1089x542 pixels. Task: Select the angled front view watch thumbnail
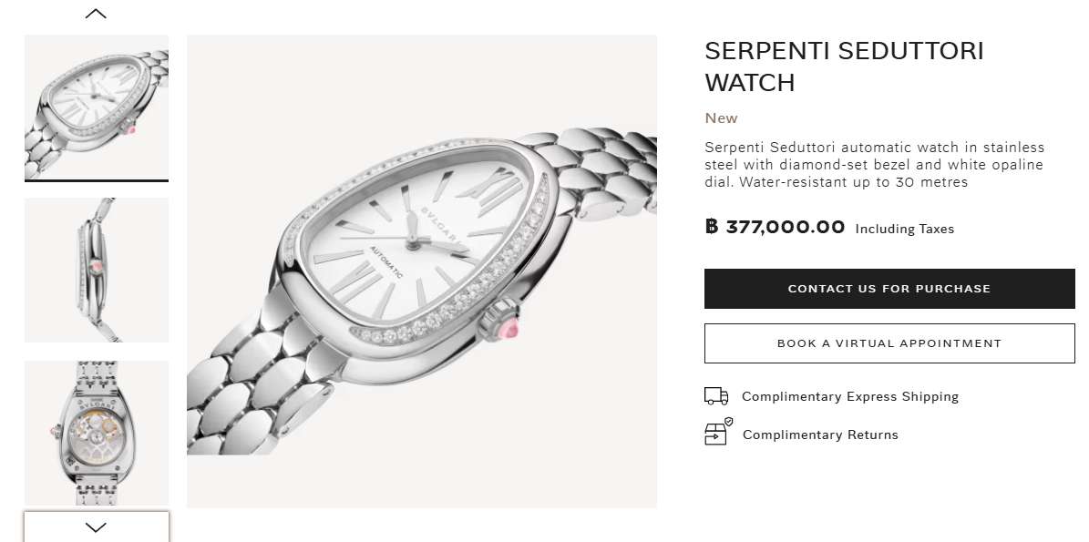click(x=96, y=107)
